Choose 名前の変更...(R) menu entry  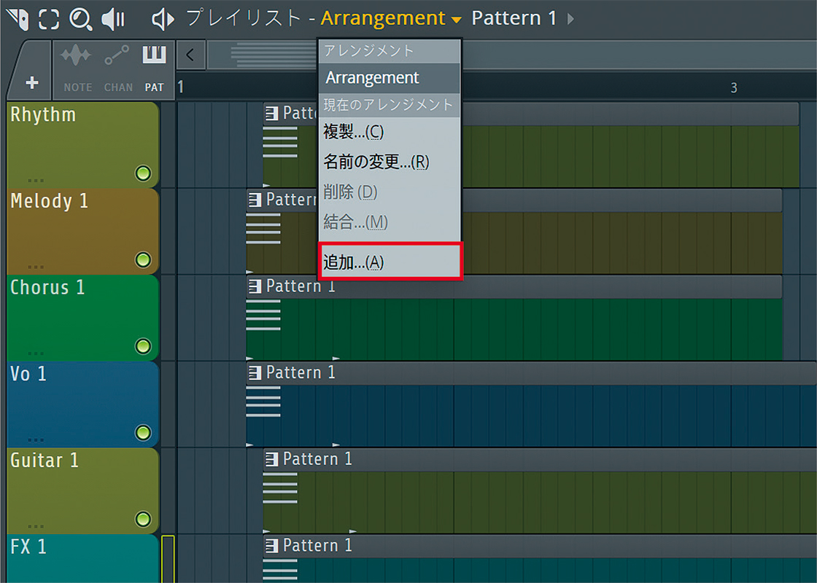(390, 162)
